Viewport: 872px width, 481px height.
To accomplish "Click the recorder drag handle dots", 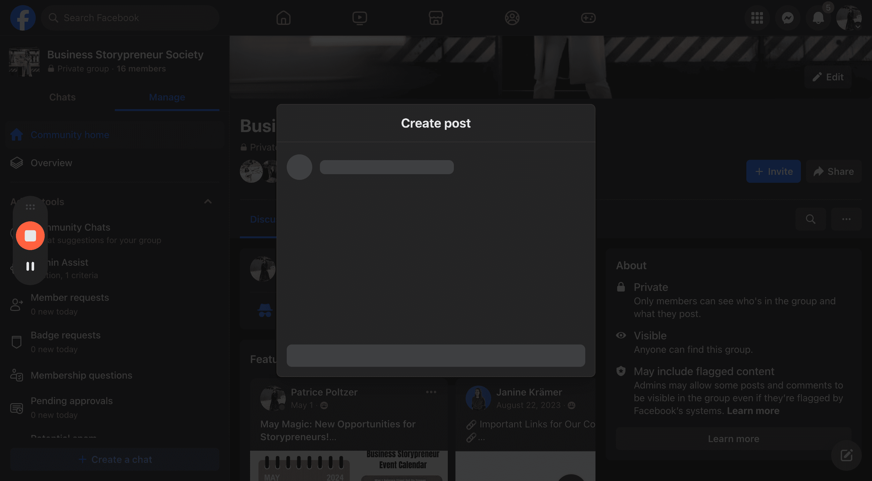I will pos(30,207).
